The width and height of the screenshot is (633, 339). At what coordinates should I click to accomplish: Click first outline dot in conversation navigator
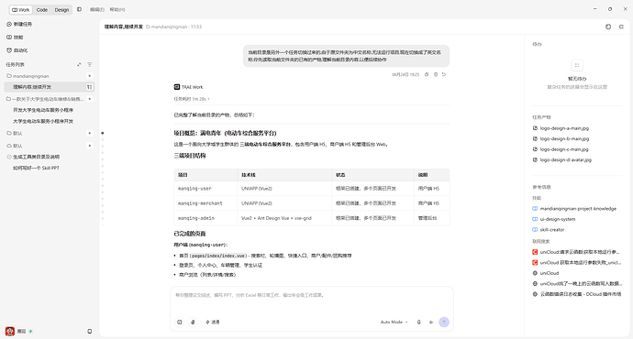click(x=103, y=133)
